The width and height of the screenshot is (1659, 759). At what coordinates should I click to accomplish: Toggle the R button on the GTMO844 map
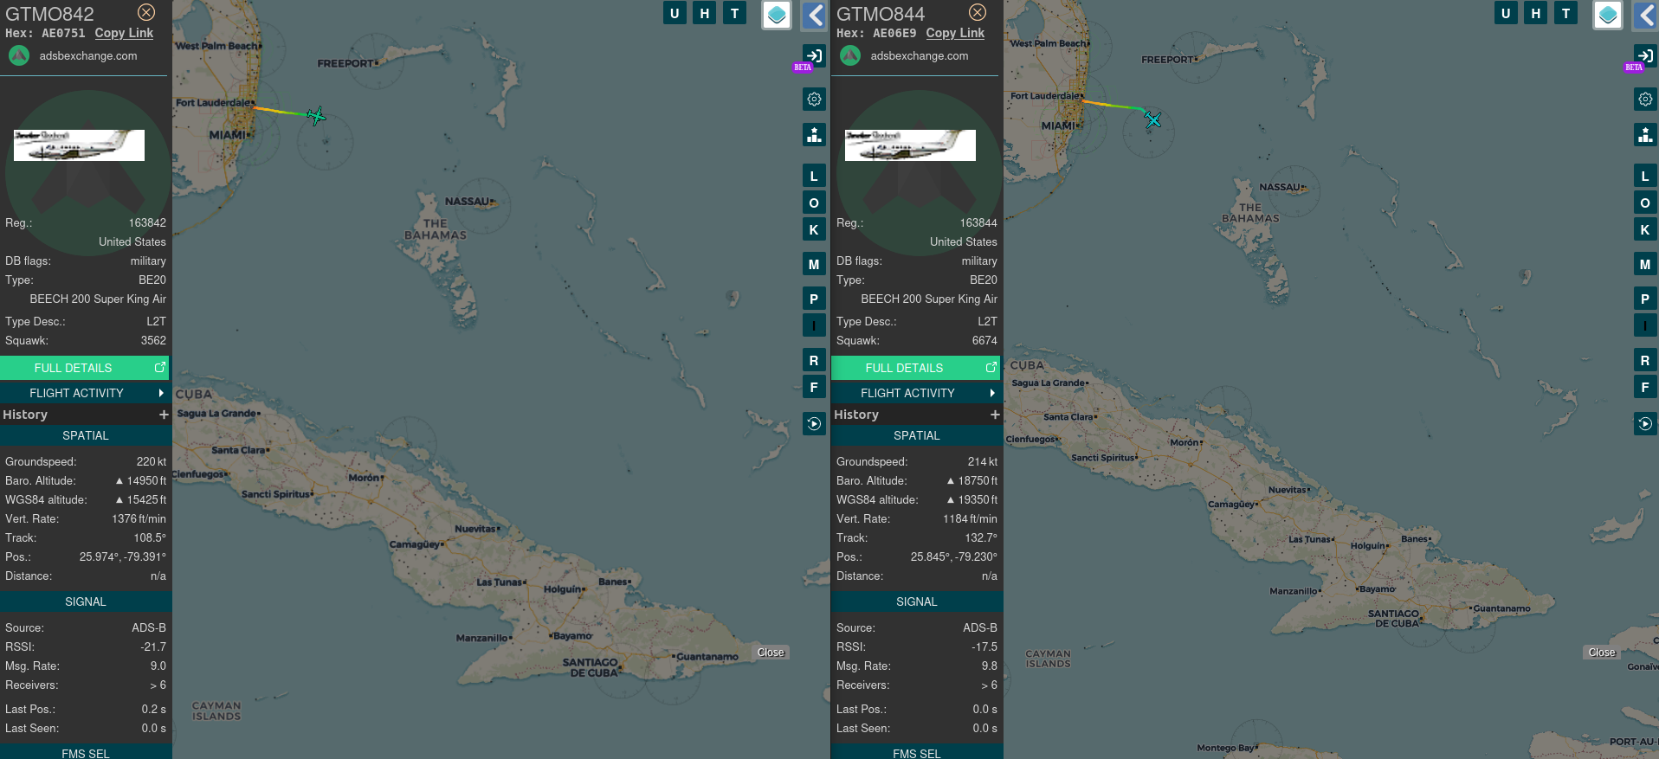[x=1645, y=361]
